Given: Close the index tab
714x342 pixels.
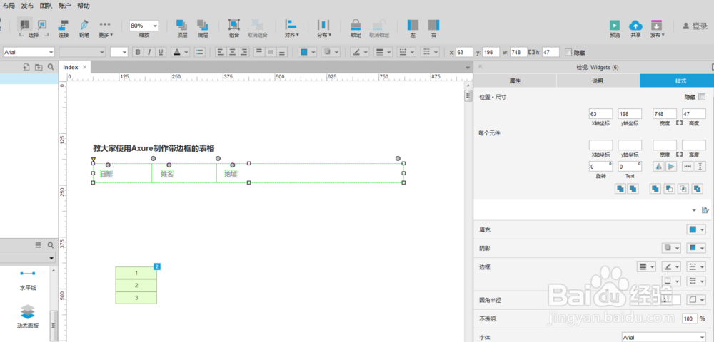Looking at the screenshot, I should tap(85, 67).
